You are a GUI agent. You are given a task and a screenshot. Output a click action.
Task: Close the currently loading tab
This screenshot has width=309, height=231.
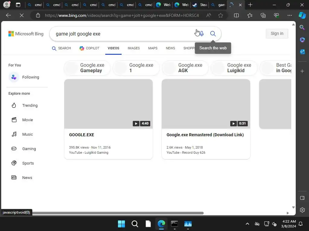point(240,5)
